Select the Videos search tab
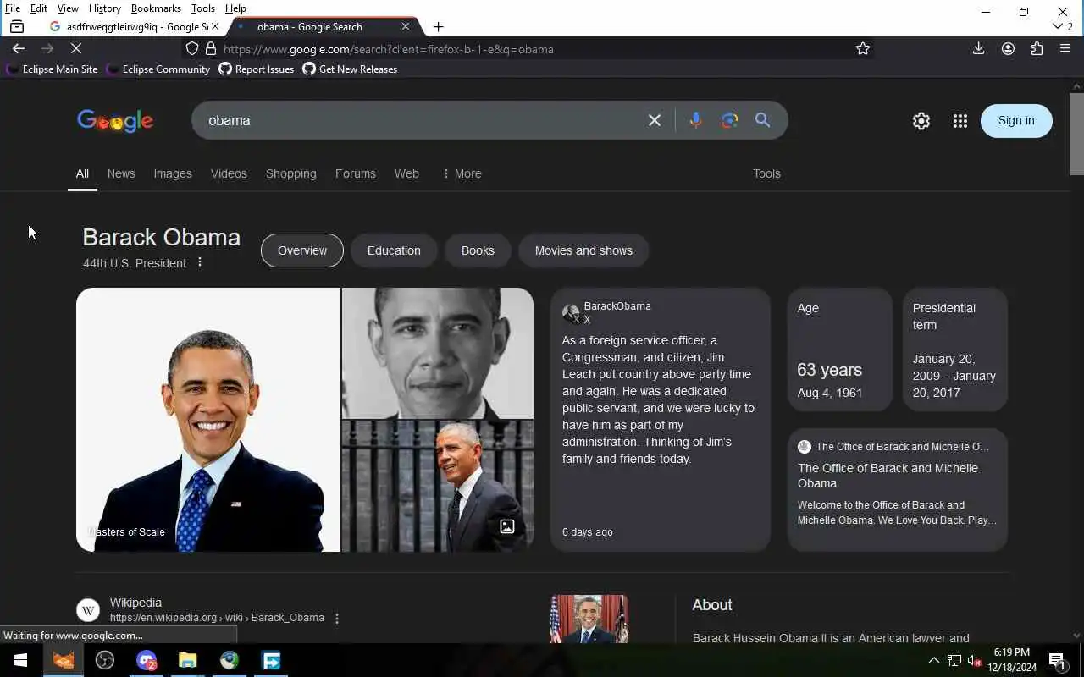Image resolution: width=1084 pixels, height=677 pixels. click(229, 173)
